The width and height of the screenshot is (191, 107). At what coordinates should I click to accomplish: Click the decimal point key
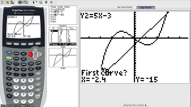coord(24,101)
